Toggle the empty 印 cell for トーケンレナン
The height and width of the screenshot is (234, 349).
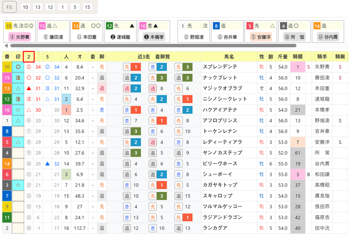pyautogui.click(x=18, y=131)
